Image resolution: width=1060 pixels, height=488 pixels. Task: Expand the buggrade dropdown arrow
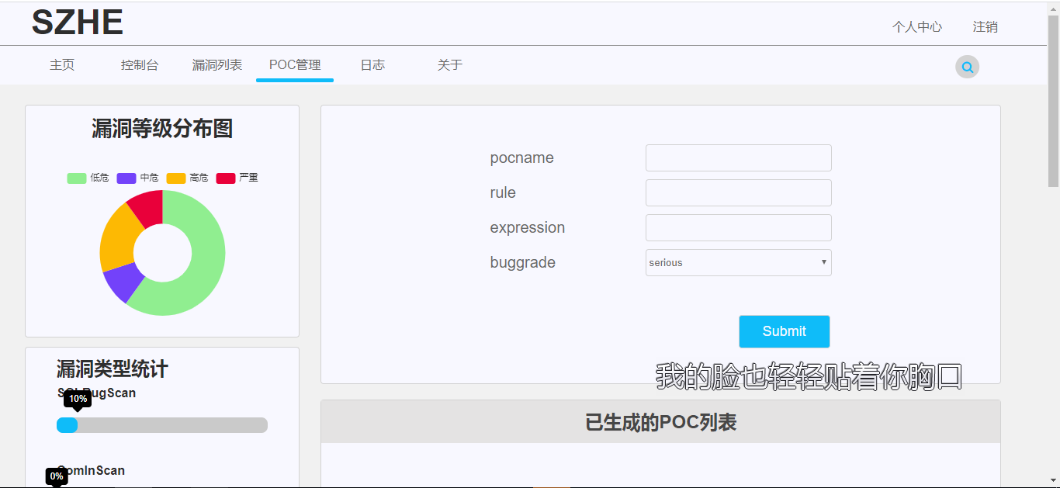[823, 262]
